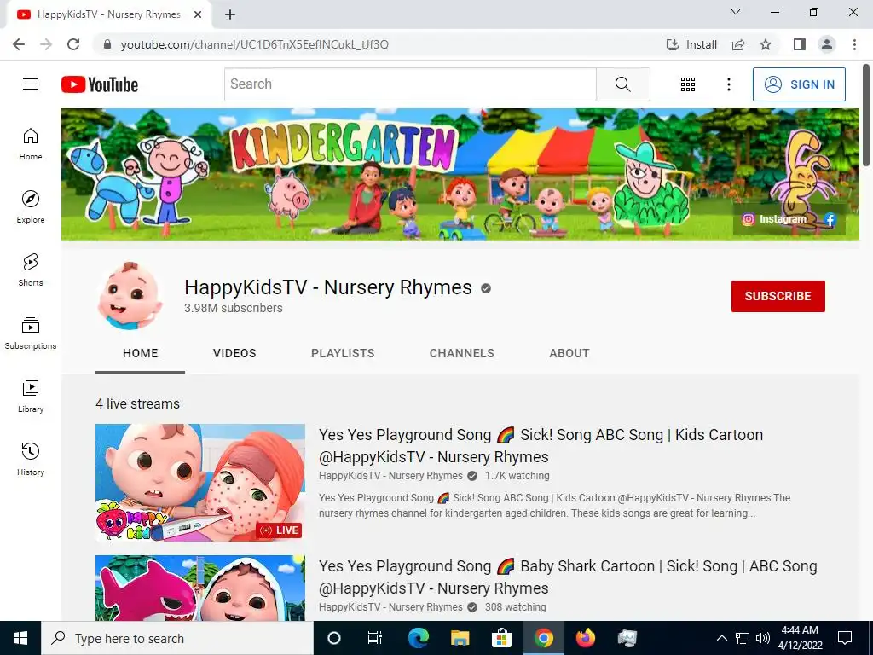873x655 pixels.
Task: View site info via padlock icon
Action: [x=107, y=44]
